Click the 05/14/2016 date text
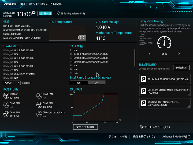The image size is (193, 145). (x=9, y=13)
